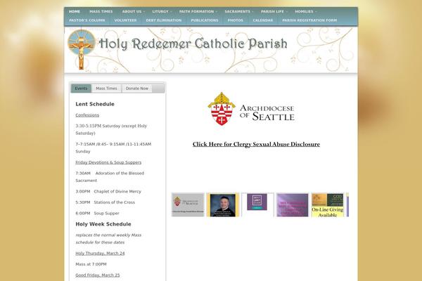Open Clergy Sexual Abuse Disclosure link
Viewport: 422px width, 281px height.
[256, 144]
